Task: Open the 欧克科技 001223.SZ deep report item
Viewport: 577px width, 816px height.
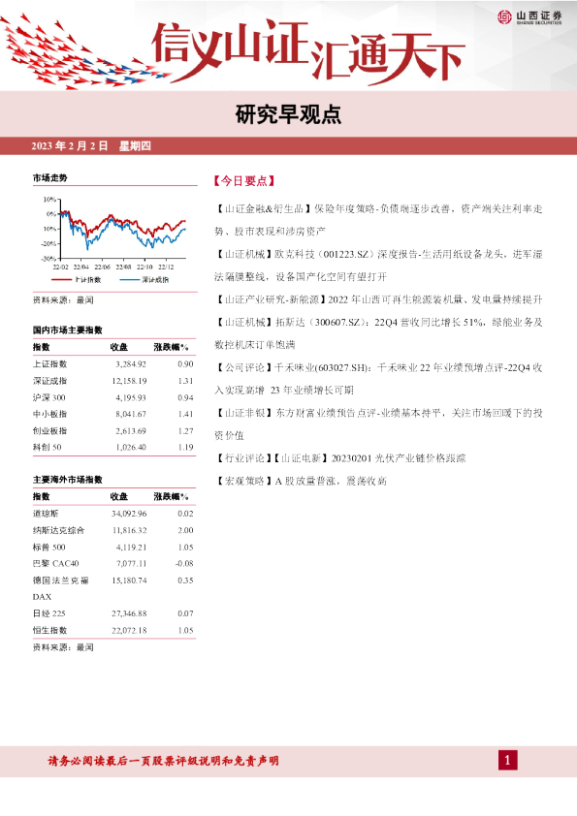Action: pos(378,265)
